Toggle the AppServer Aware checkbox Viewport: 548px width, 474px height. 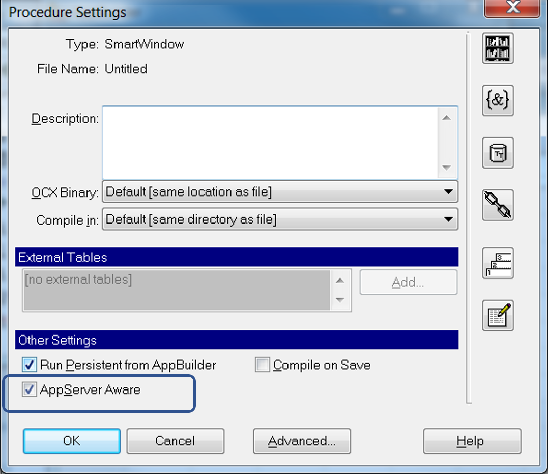coord(30,389)
